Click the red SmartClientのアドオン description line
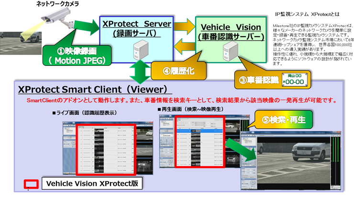Image resolution: width=354 pixels, height=205 pixels. coord(182,100)
